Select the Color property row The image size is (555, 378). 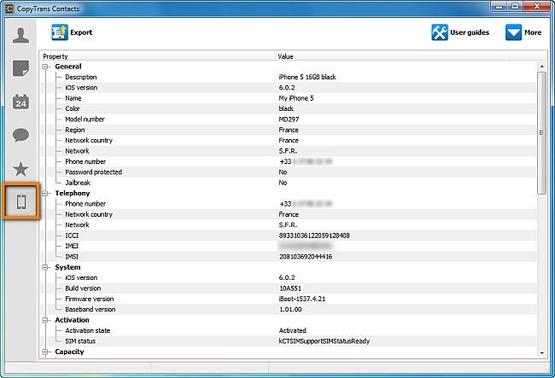[x=289, y=109]
